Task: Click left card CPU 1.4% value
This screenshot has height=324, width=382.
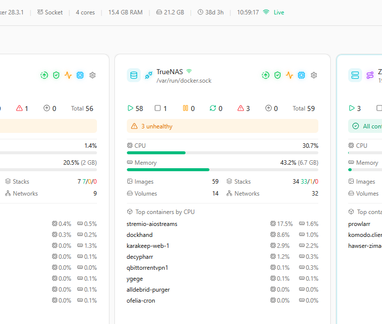Action: (x=91, y=145)
